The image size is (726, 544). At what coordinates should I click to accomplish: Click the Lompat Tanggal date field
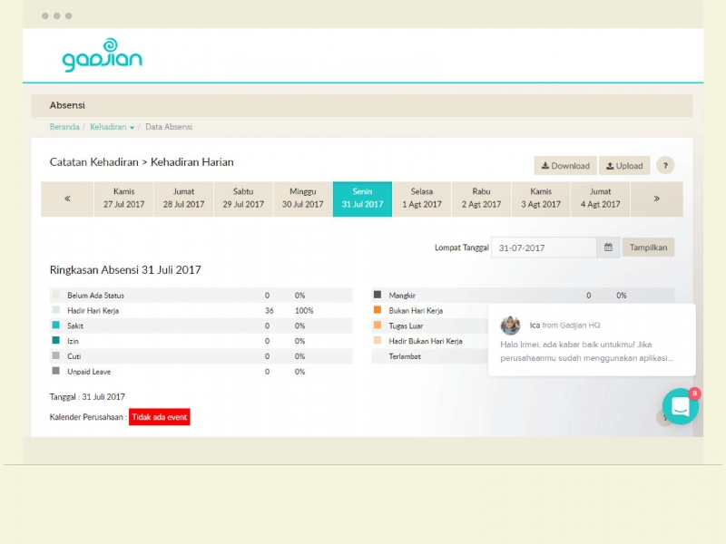tap(544, 248)
